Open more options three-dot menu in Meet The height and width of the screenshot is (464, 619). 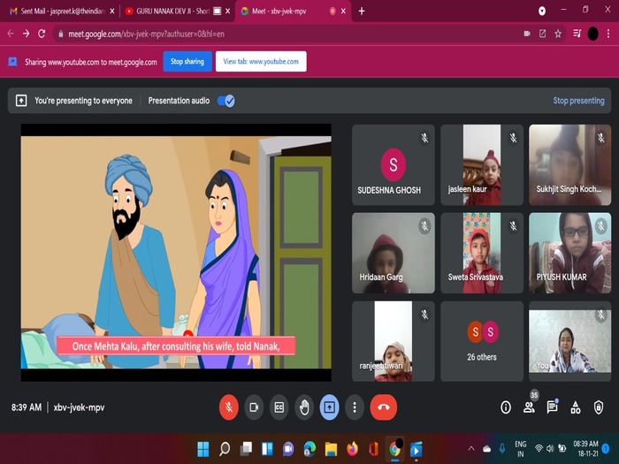[x=355, y=407]
